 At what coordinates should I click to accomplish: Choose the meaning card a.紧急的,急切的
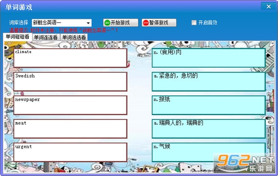pos(208,82)
